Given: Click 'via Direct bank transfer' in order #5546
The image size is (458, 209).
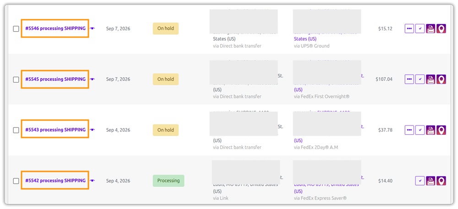Looking at the screenshot, I should (x=237, y=46).
